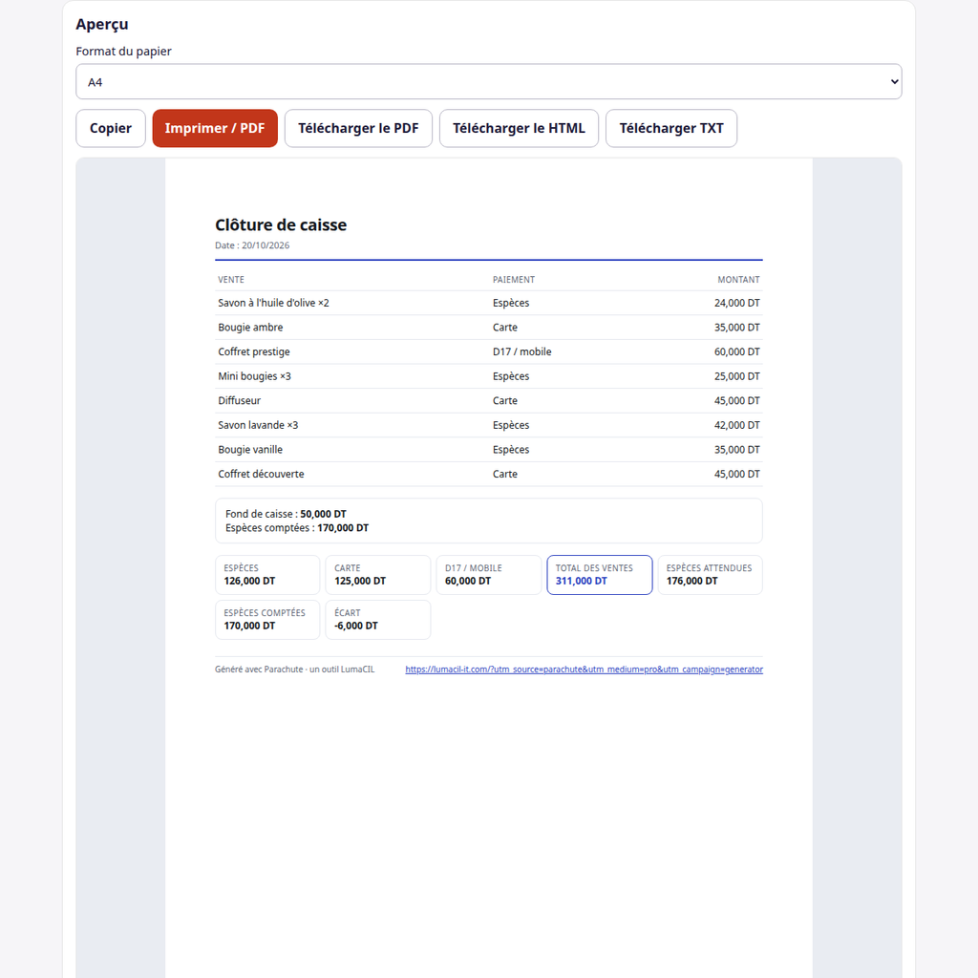Click the Aperçu section heading
The height and width of the screenshot is (978, 978).
(x=102, y=24)
